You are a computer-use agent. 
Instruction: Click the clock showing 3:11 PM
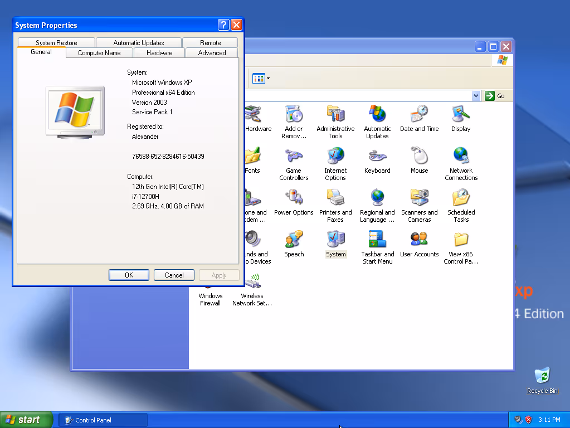(x=549, y=420)
